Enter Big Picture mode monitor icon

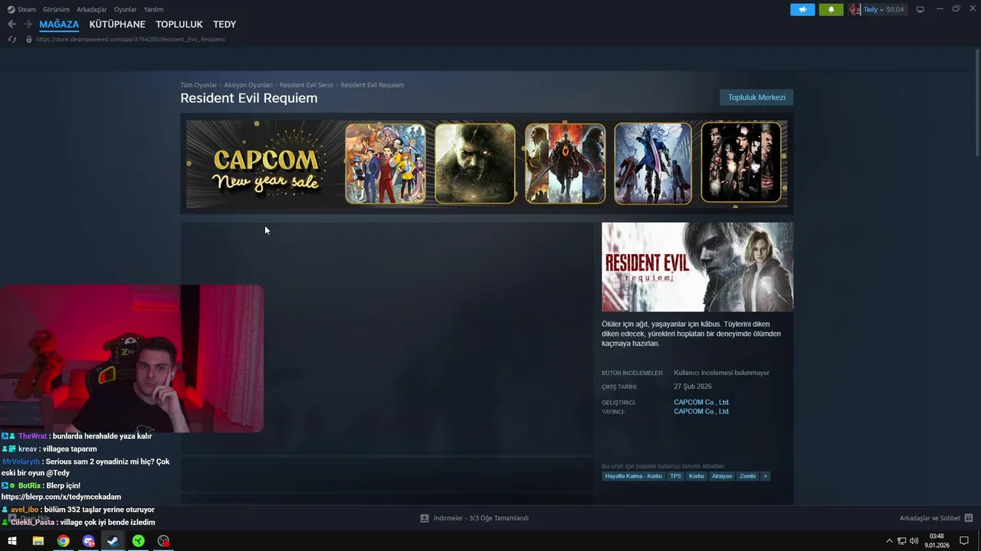(x=920, y=9)
